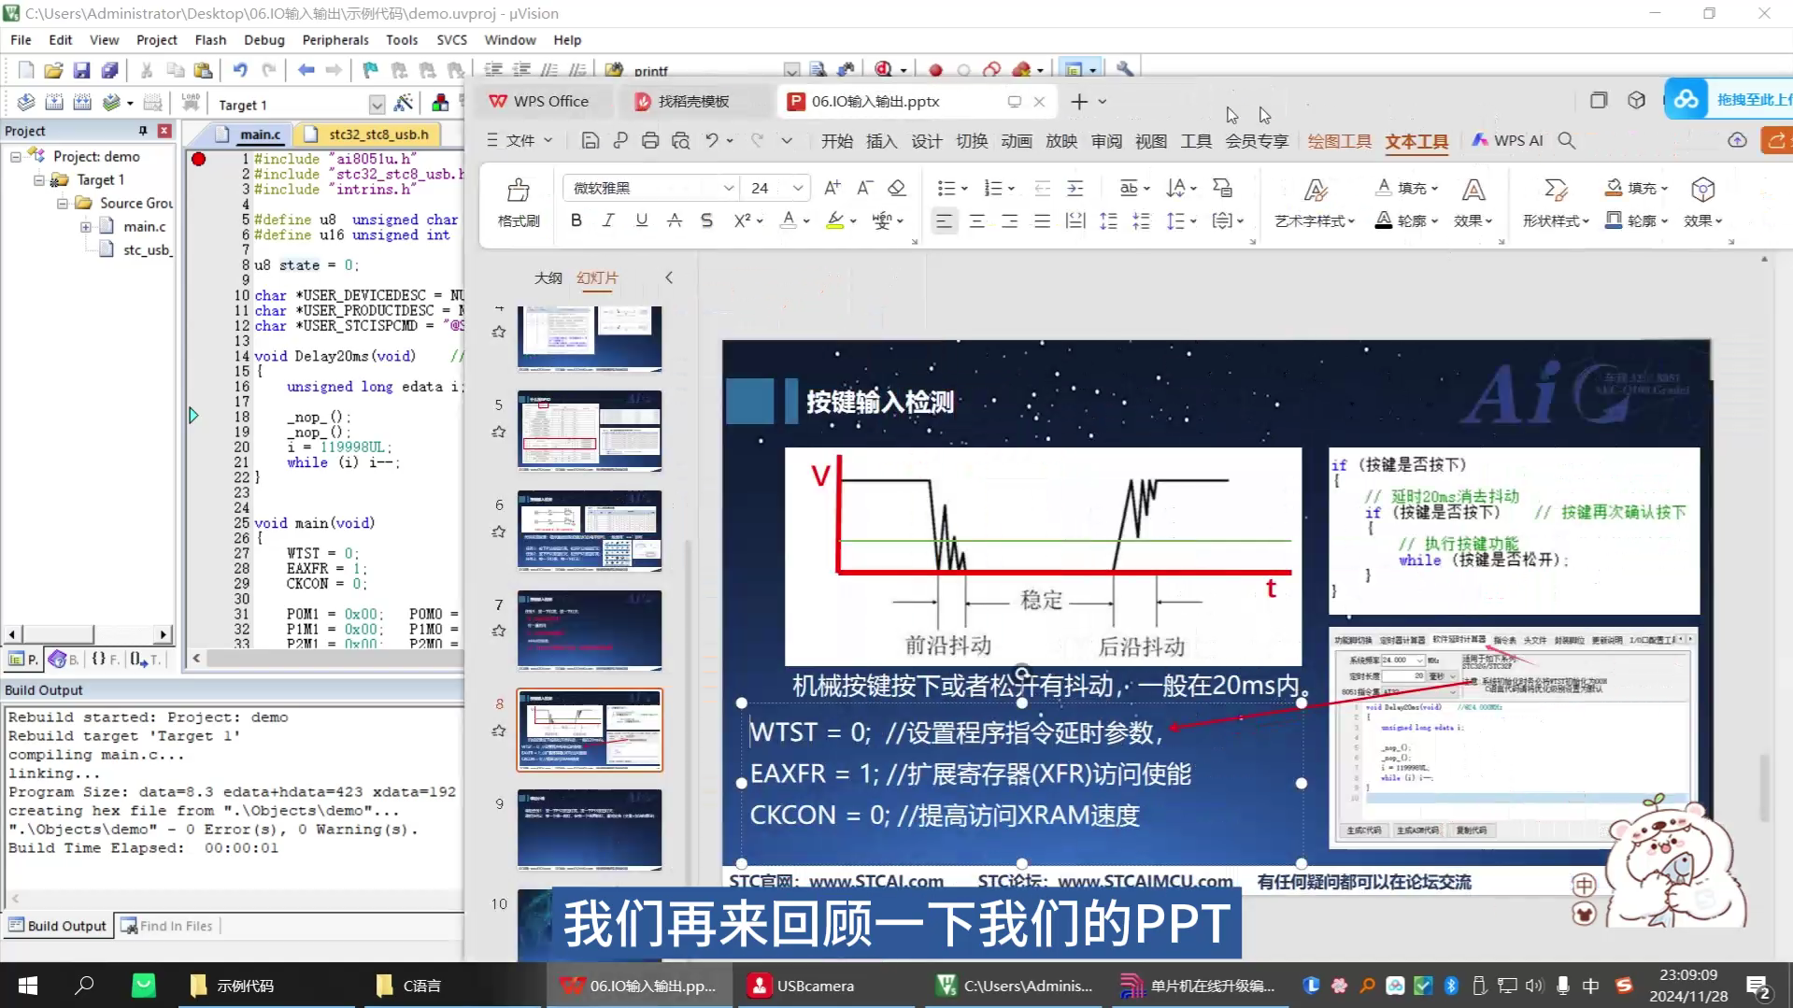Click the WPS print icon

coord(650,141)
